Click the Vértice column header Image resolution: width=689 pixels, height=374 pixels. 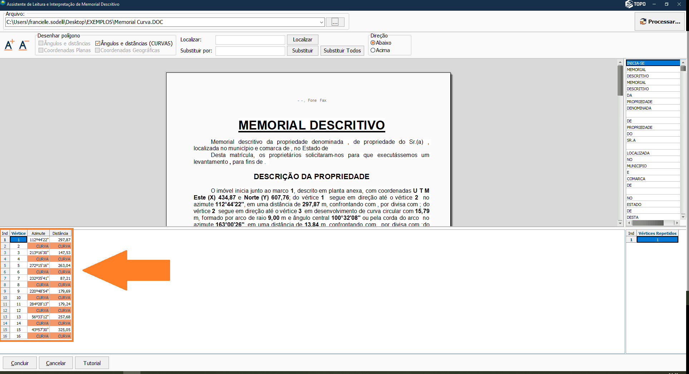pos(19,233)
